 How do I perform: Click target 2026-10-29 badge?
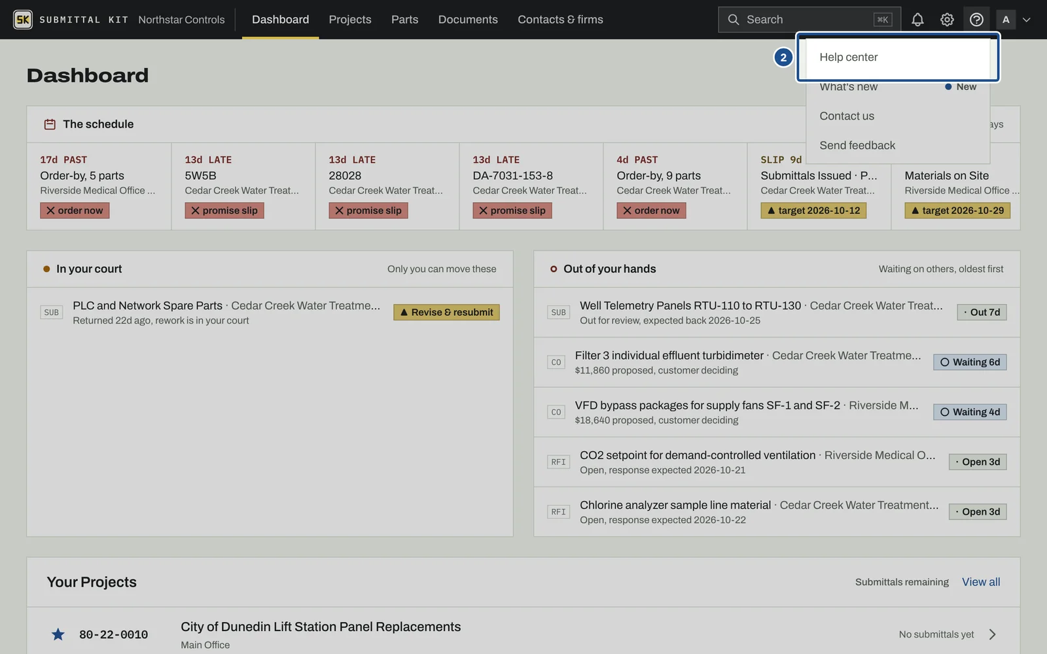957,211
